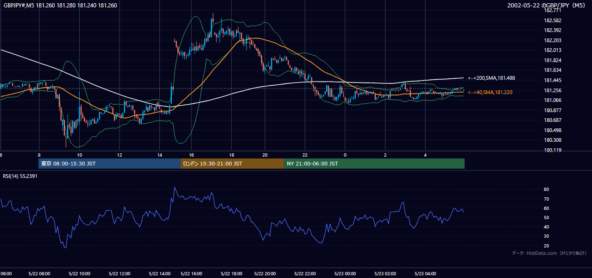Viewport: 592px width, 278px height.
Task: Click hour label 18 under price chart
Action: [x=231, y=155]
